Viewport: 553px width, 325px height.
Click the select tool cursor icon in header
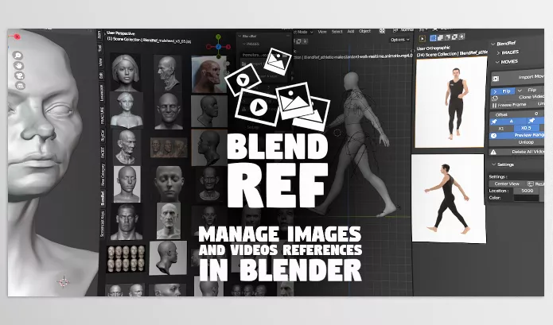(423, 38)
